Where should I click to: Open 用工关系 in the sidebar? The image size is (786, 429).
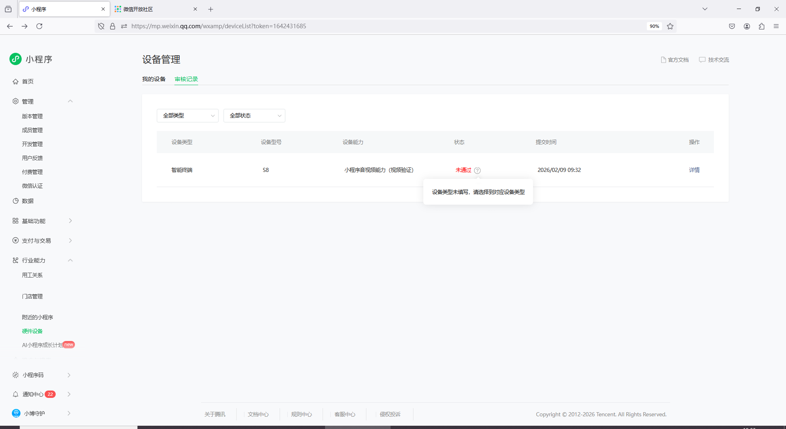pyautogui.click(x=32, y=275)
